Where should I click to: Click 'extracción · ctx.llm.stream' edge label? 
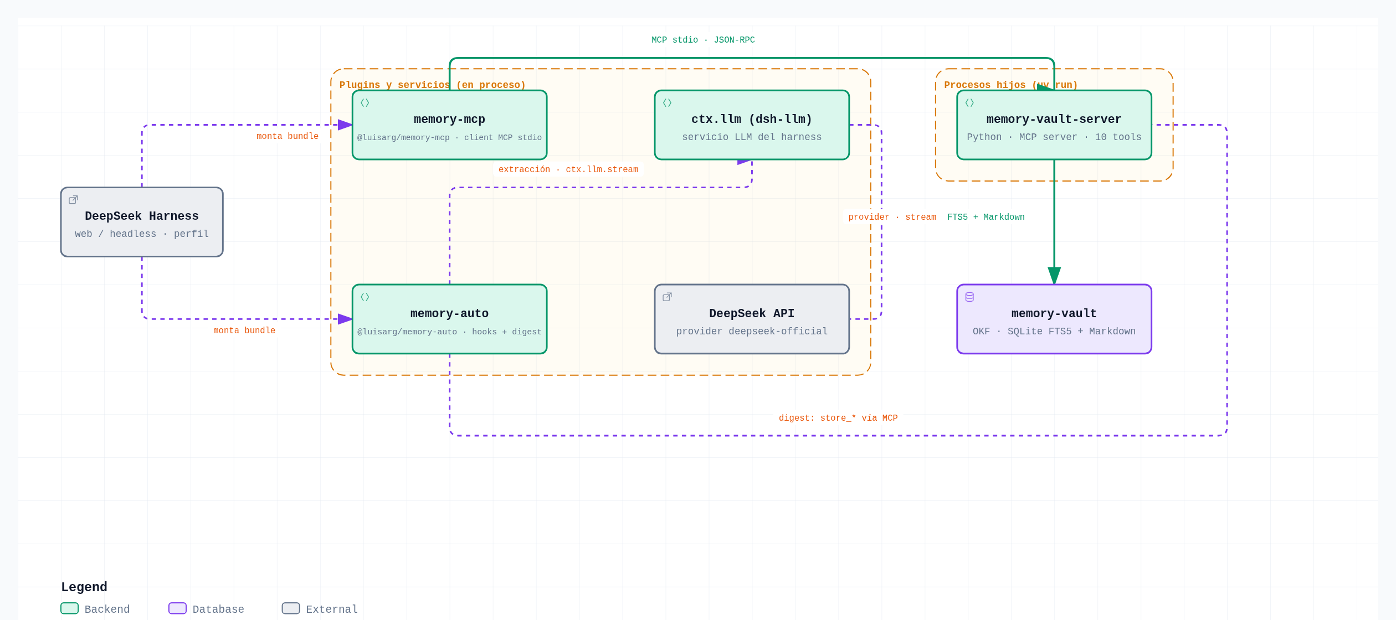568,169
